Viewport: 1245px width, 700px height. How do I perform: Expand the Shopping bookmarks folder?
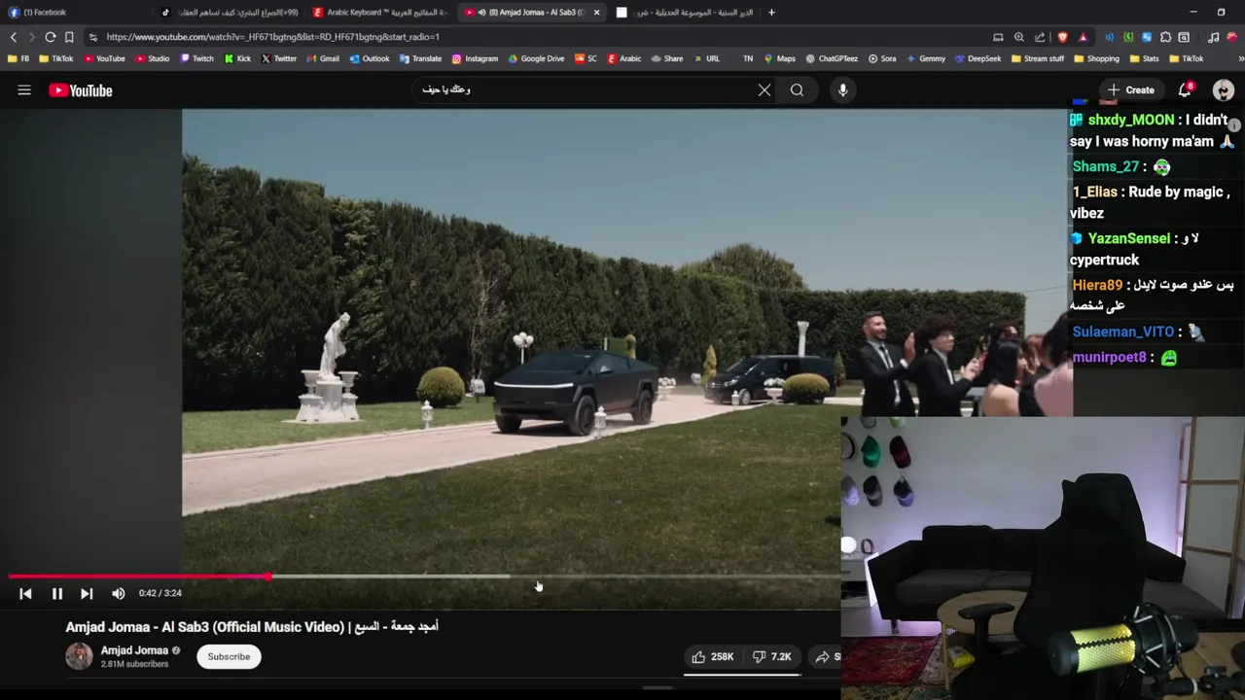pos(1095,58)
